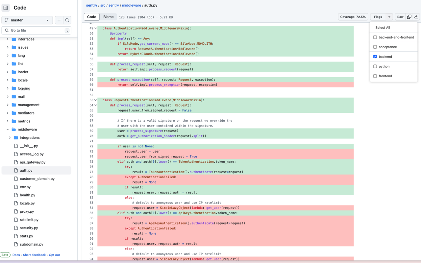Click the search icon inside Go to file
The width and height of the screenshot is (421, 263).
coord(7,30)
